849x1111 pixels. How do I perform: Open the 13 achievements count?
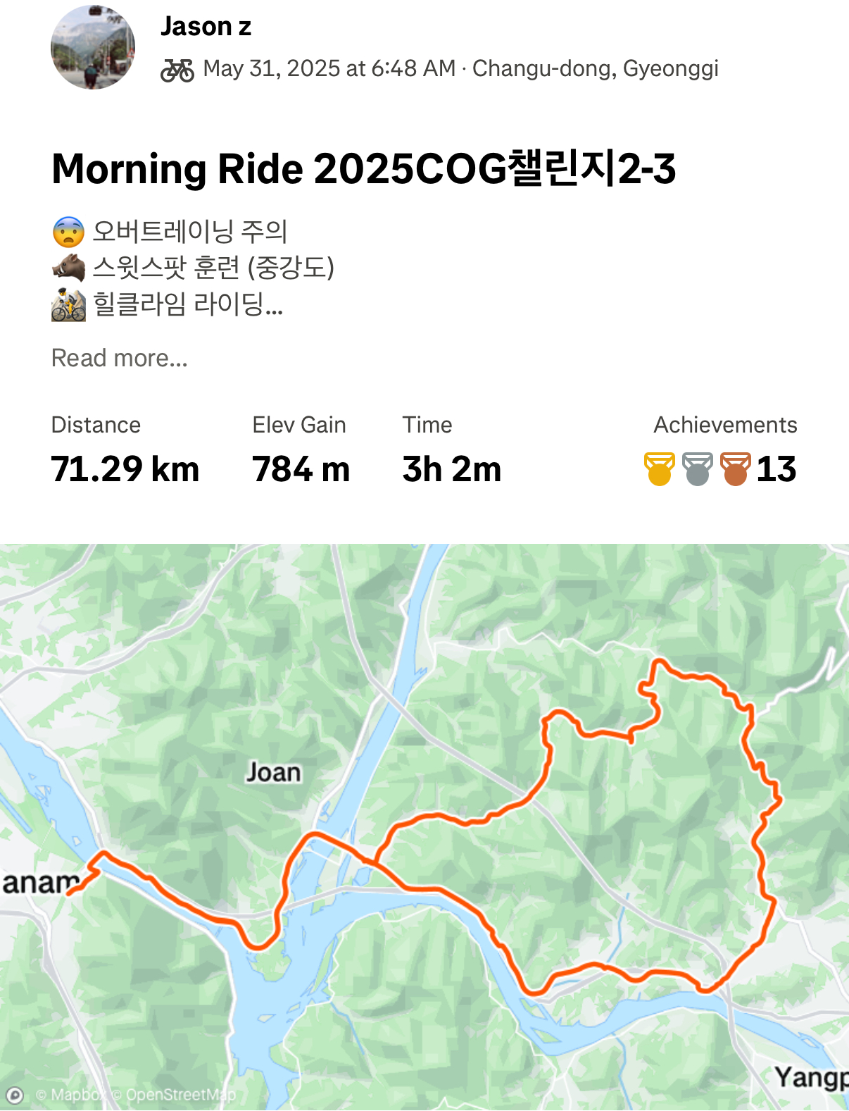[776, 469]
